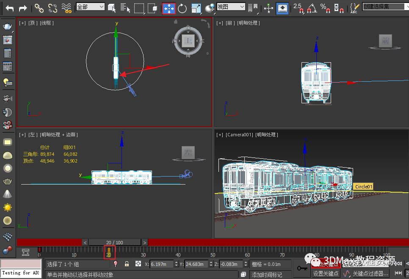Click the Select and Scale tool
Image resolution: width=409 pixels, height=279 pixels.
click(196, 8)
